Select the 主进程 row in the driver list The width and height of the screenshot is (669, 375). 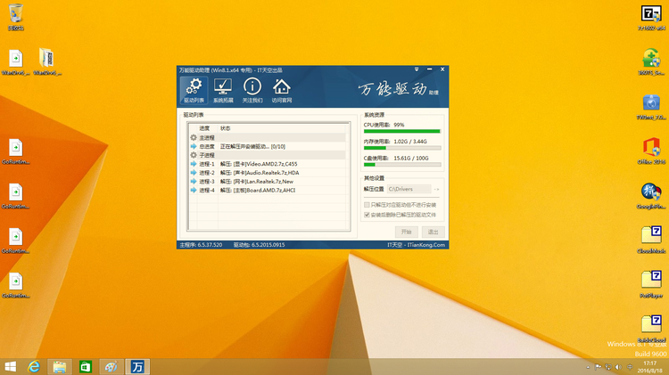268,138
